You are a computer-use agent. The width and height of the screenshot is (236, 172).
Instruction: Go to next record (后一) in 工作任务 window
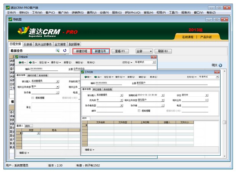pos(98,77)
